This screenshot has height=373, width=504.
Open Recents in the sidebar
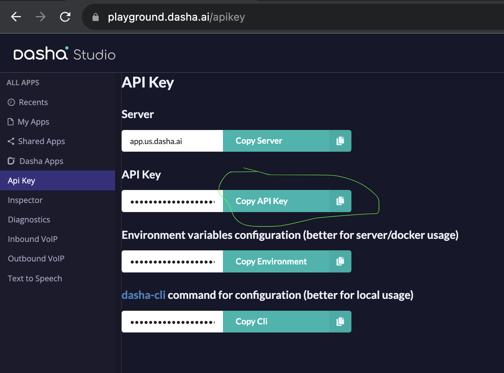pos(33,102)
